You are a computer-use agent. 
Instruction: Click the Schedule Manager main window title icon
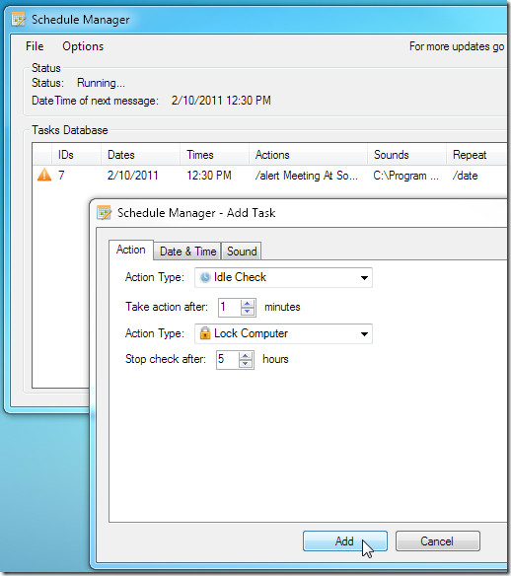(19, 19)
